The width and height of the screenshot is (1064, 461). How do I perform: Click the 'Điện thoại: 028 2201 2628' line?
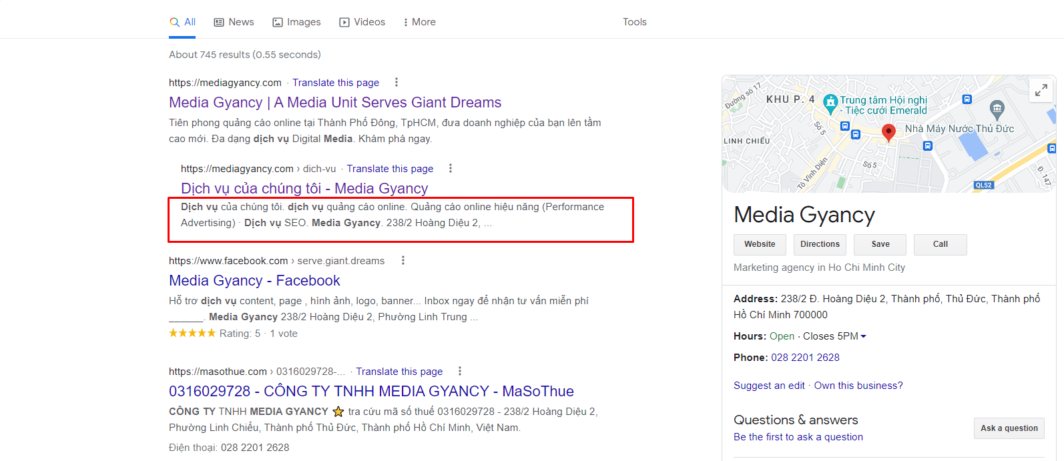[229, 448]
